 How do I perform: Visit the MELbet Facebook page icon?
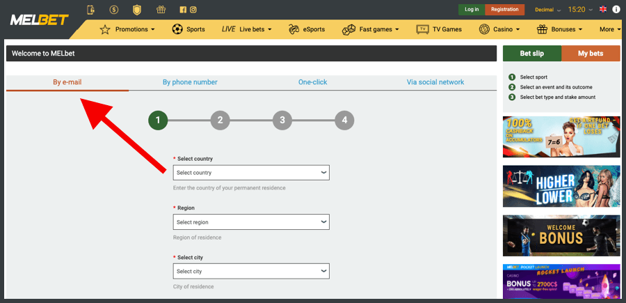[x=183, y=10]
